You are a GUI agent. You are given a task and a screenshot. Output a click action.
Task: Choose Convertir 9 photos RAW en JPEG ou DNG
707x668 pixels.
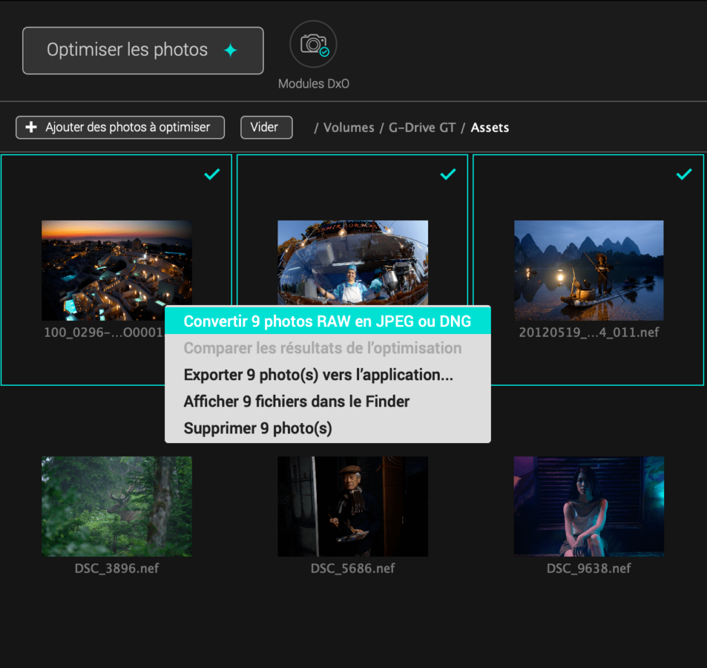point(328,321)
